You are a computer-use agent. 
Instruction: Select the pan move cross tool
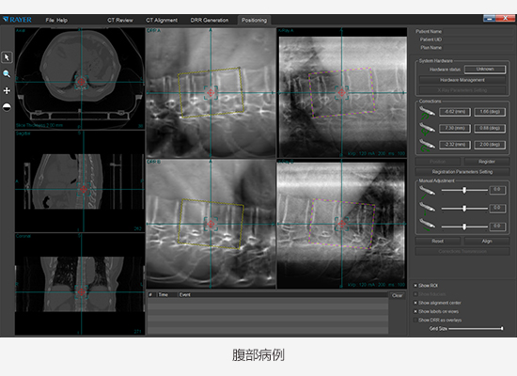7,90
